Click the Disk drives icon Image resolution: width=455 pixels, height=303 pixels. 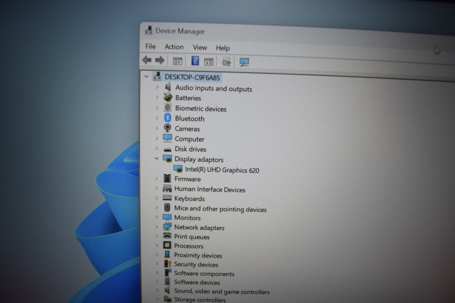[x=167, y=149]
